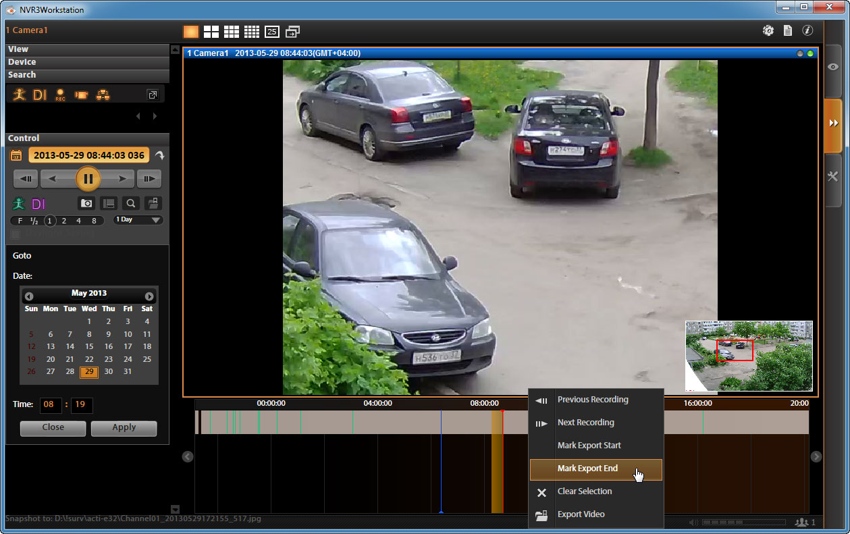Select the 8x playback speed option
This screenshot has height=534, width=850.
click(x=94, y=221)
